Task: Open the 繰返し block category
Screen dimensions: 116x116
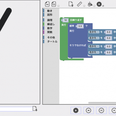Action: [x=51, y=24]
